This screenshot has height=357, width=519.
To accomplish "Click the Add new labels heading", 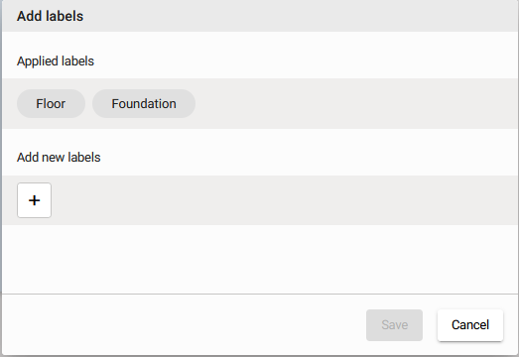I will point(59,157).
